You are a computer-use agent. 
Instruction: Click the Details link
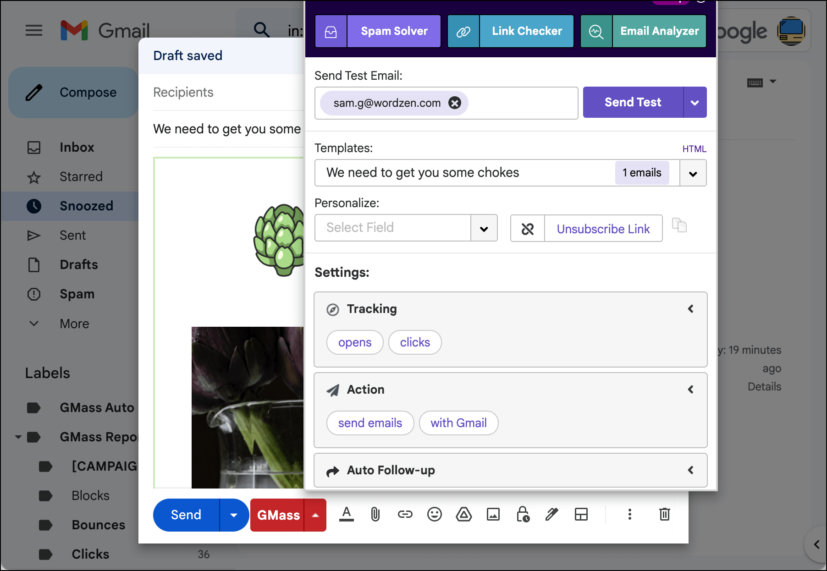click(x=764, y=386)
